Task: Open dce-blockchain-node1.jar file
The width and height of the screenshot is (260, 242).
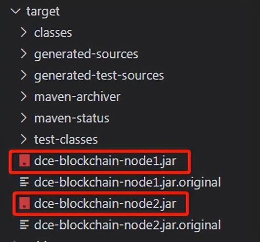Action: click(105, 161)
